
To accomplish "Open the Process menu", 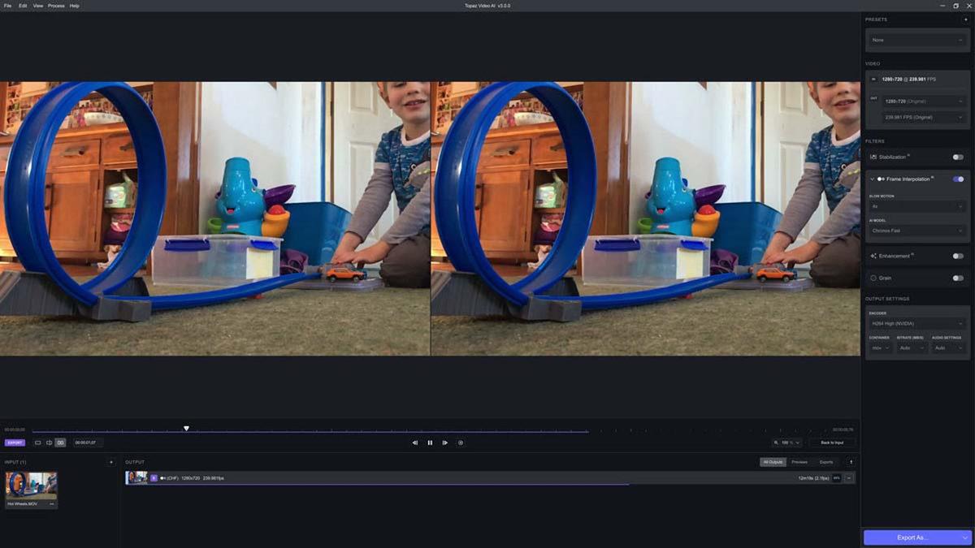I will (54, 5).
